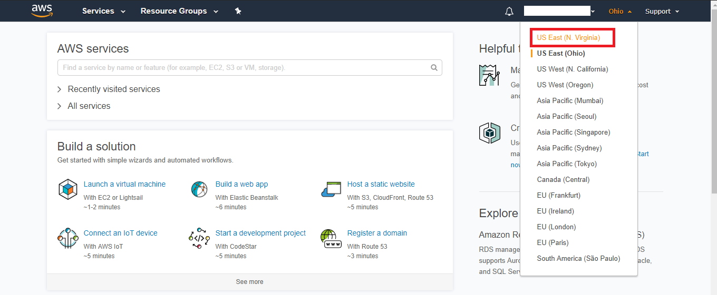Click the Build a web app icon

[199, 189]
